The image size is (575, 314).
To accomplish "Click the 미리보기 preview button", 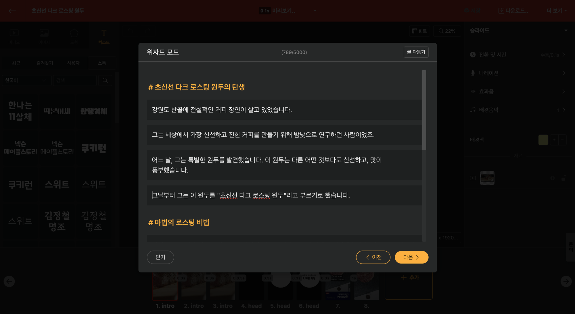I will point(284,11).
